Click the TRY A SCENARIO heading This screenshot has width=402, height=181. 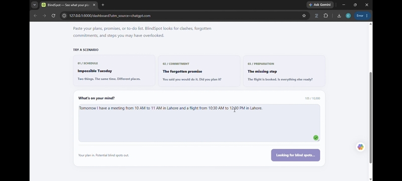click(x=86, y=50)
